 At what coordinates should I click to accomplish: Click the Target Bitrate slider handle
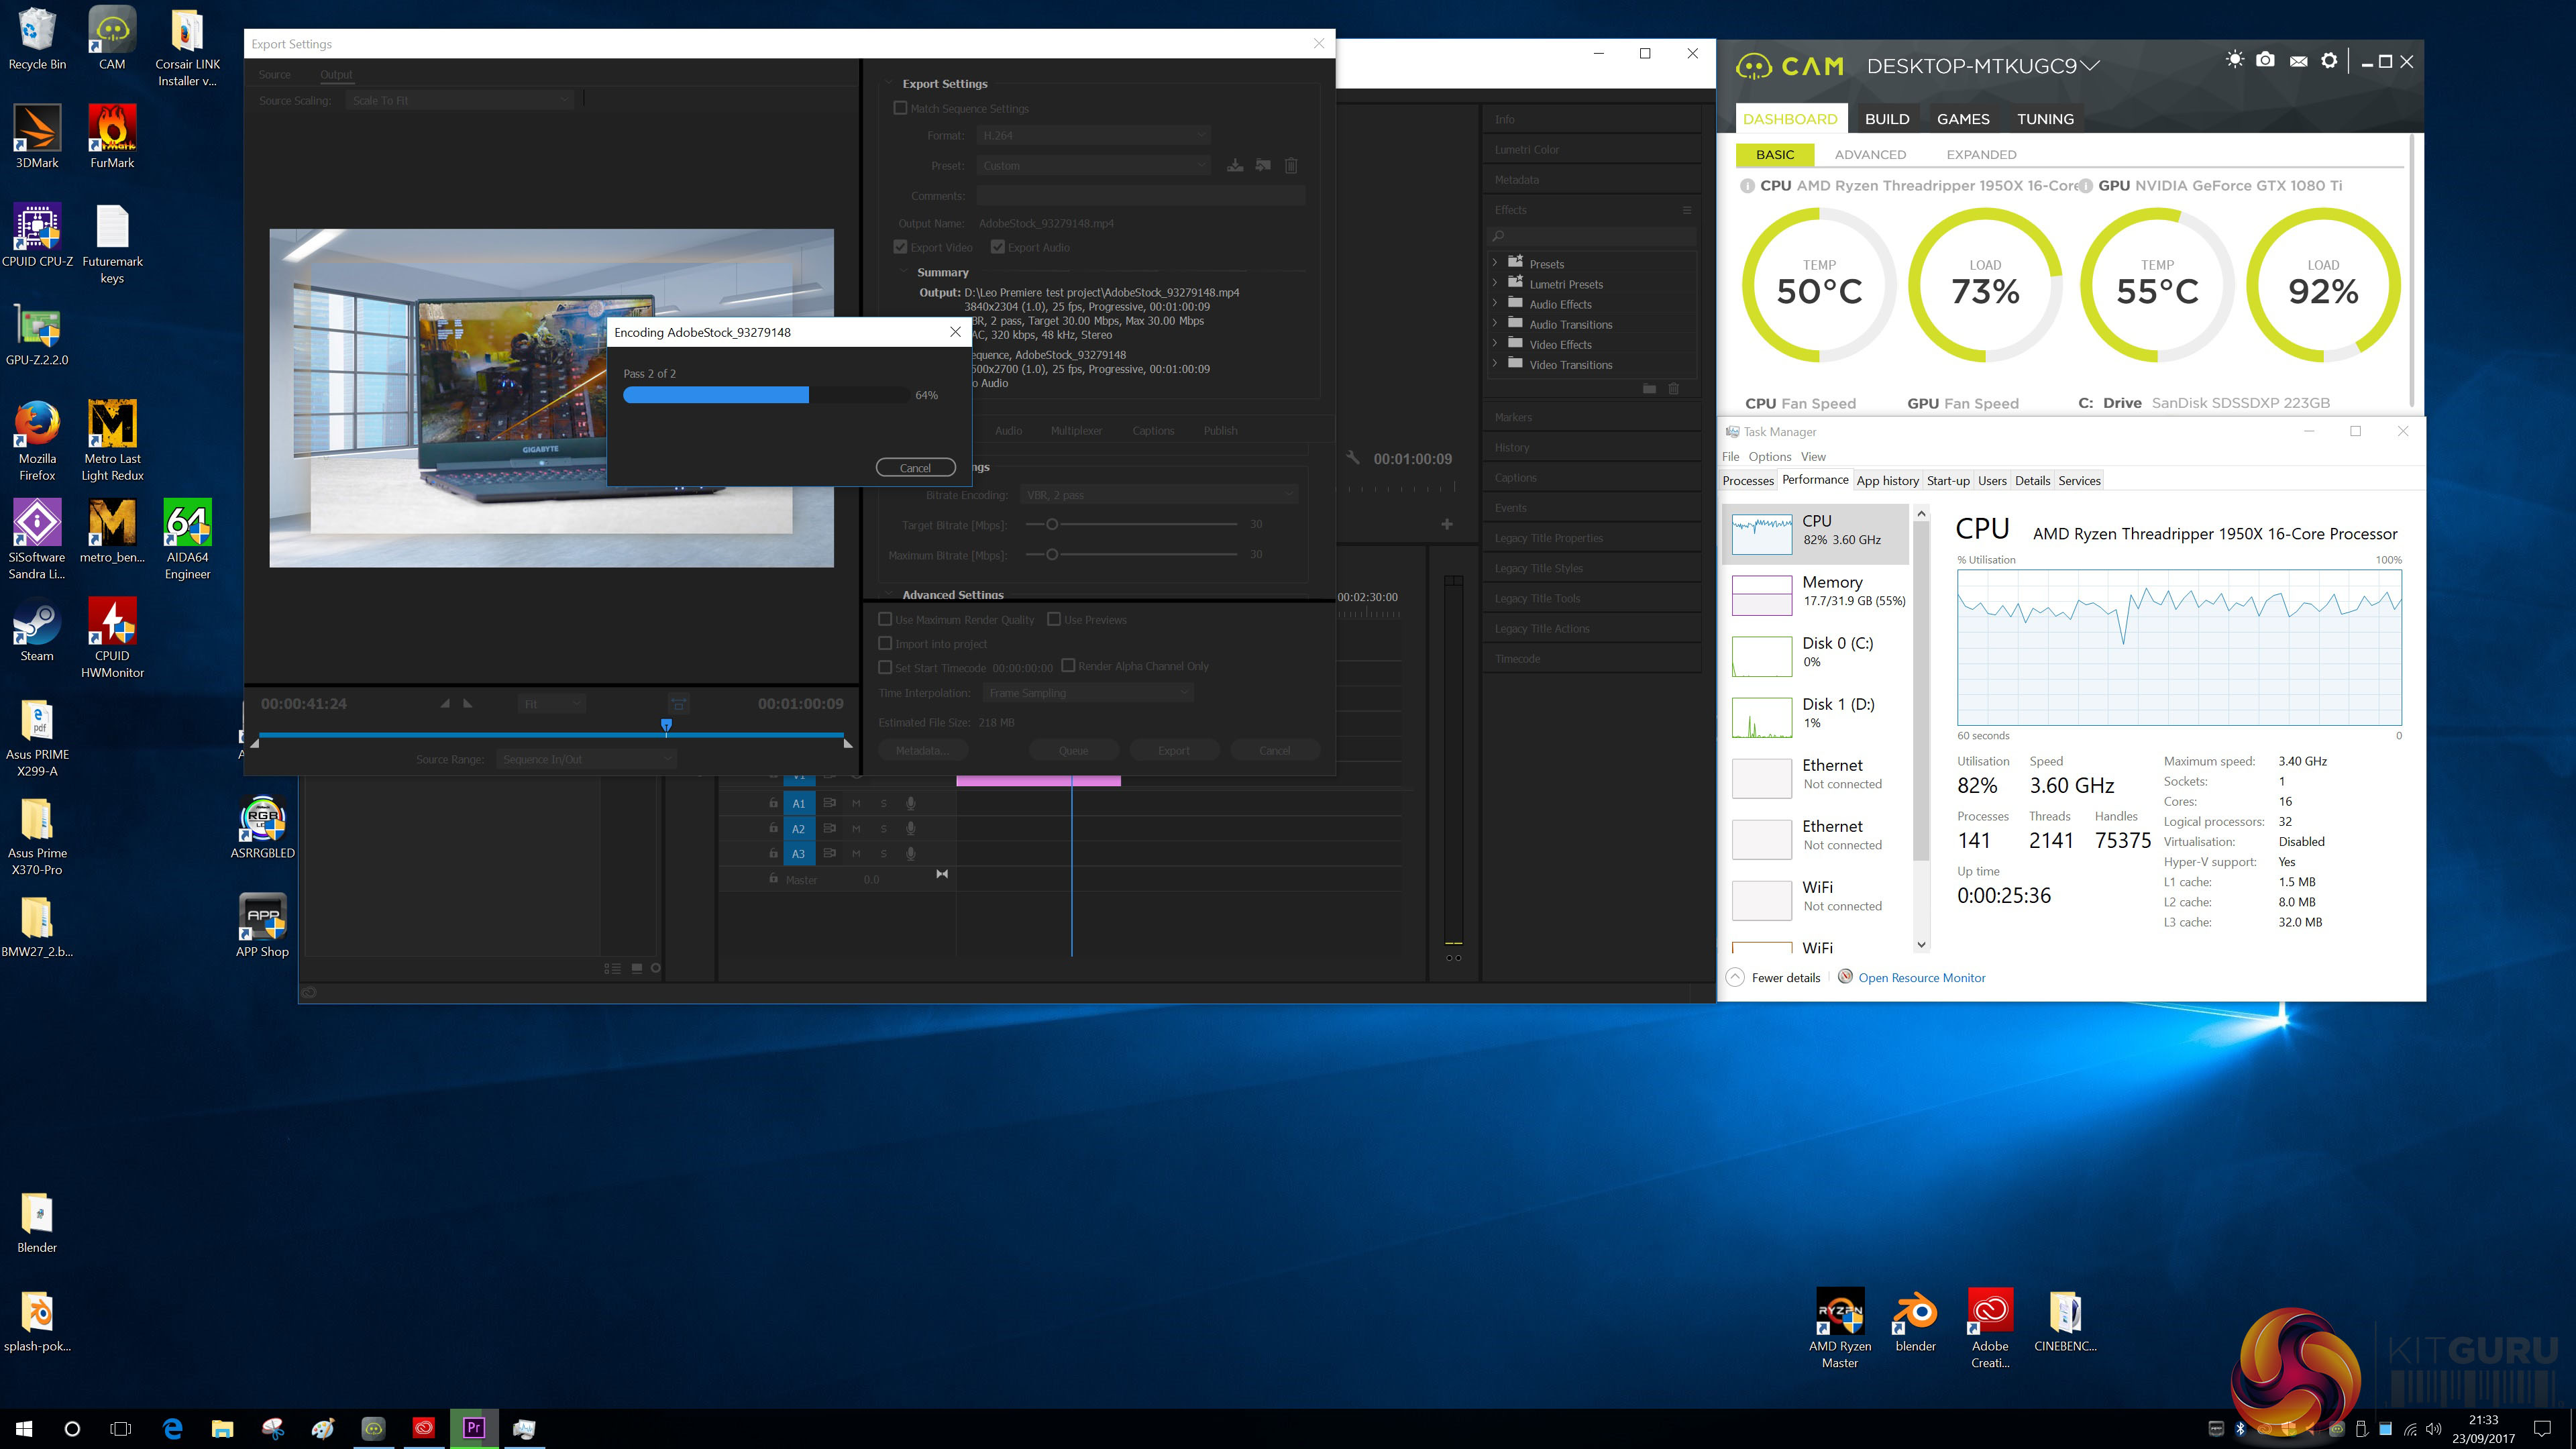pyautogui.click(x=1051, y=524)
